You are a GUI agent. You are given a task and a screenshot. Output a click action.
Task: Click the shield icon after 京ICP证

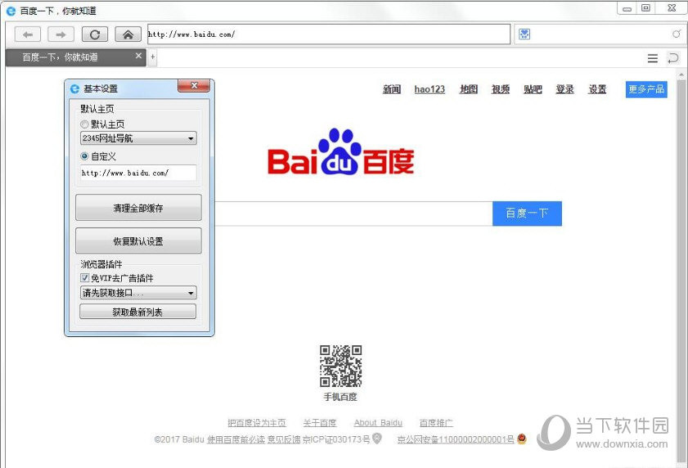pyautogui.click(x=377, y=439)
